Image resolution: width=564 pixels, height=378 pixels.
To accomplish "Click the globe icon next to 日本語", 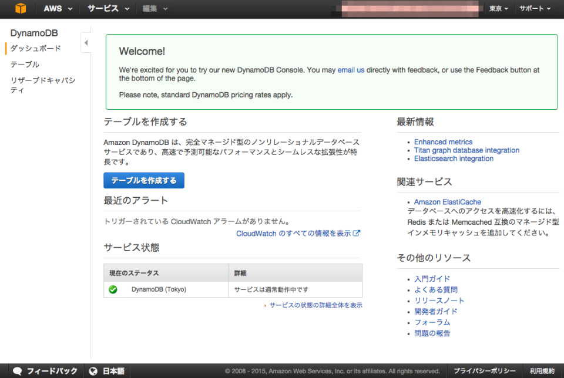I will [93, 370].
